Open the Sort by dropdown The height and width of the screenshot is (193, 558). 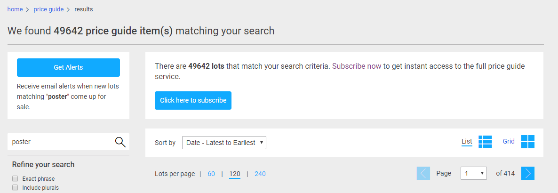click(x=224, y=143)
